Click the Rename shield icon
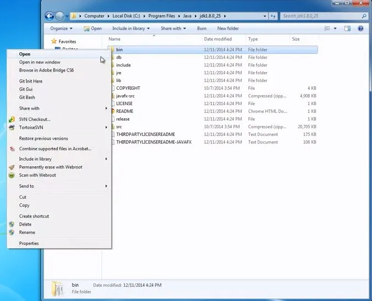This screenshot has width=372, height=301. pos(12,232)
